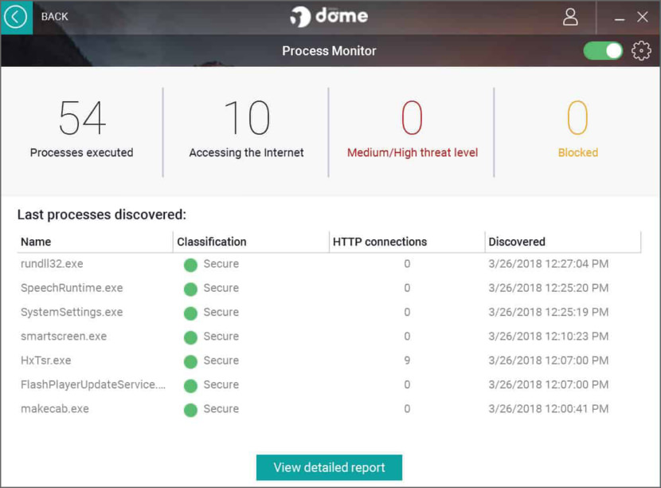
Task: Click green Secure dot for rundll32.exe
Action: pyautogui.click(x=190, y=265)
